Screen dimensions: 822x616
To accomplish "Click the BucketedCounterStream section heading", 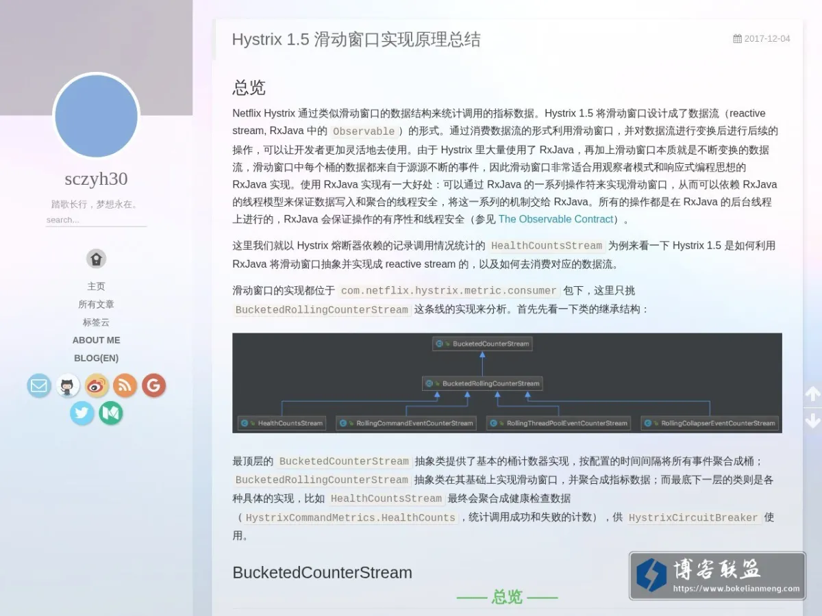I will coord(322,573).
